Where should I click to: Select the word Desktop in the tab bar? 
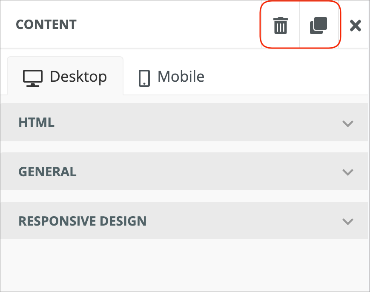point(78,77)
